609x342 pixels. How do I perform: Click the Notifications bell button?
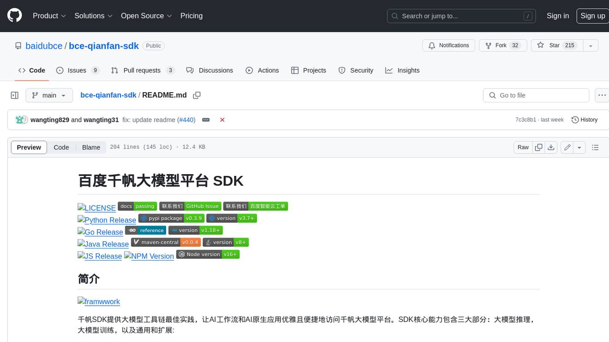[x=449, y=46]
